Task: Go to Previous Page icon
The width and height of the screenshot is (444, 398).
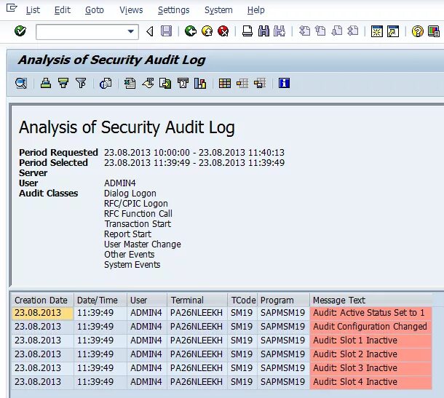Action: pyautogui.click(x=320, y=31)
